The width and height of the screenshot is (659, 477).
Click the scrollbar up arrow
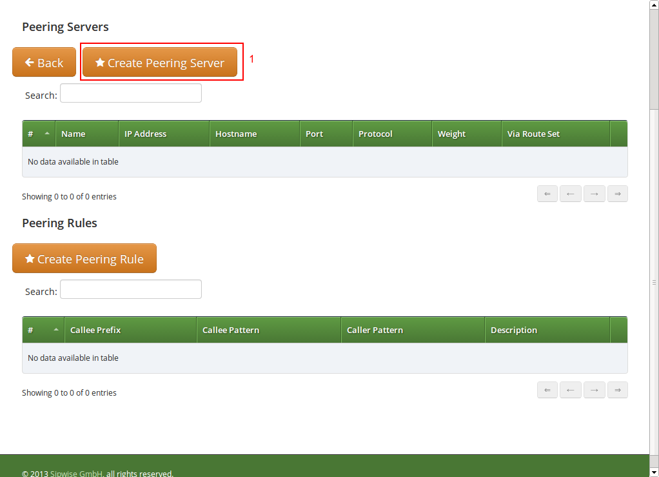point(654,5)
